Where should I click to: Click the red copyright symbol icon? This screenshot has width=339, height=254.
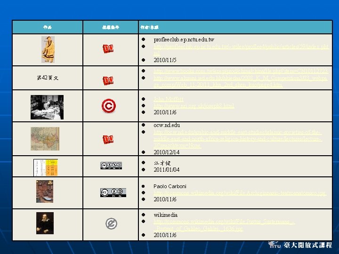point(109,106)
